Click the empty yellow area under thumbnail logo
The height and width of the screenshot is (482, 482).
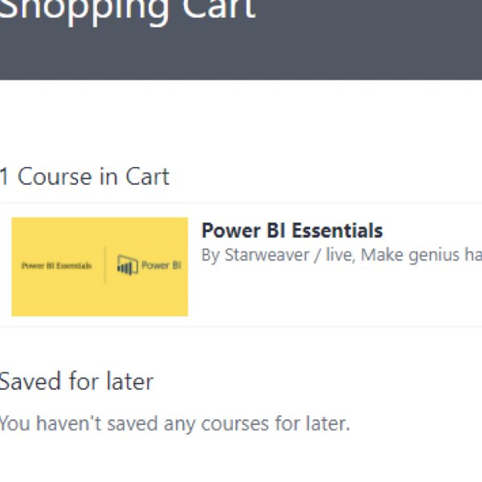pyautogui.click(x=100, y=298)
